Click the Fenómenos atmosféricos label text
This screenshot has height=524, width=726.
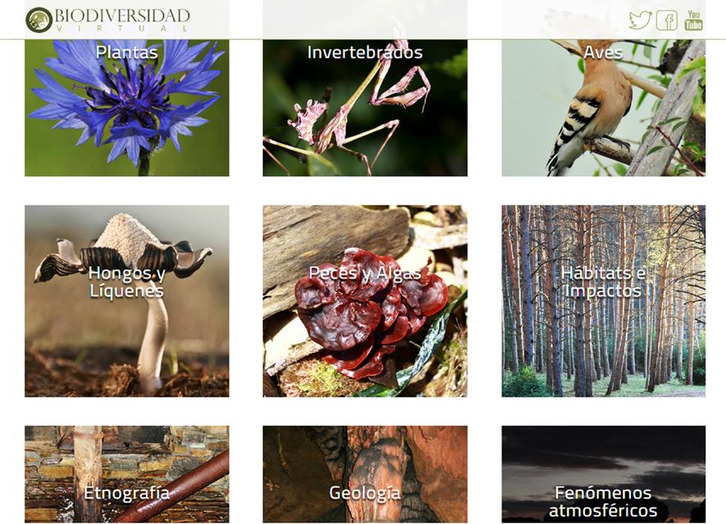[603, 502]
